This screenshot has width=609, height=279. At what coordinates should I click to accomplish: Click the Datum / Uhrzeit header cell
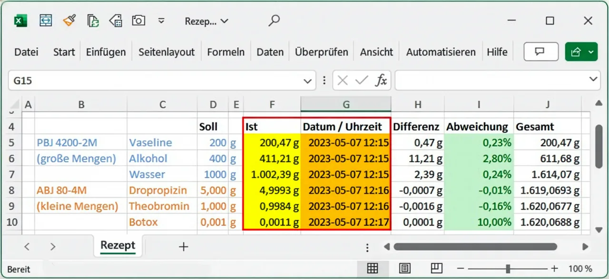click(x=346, y=127)
